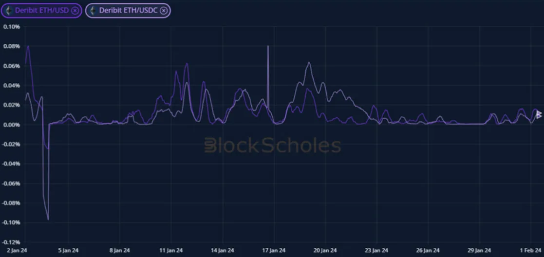Click the line end-marker triangle at chart's right edge
This screenshot has height=257, width=544.
(x=539, y=114)
